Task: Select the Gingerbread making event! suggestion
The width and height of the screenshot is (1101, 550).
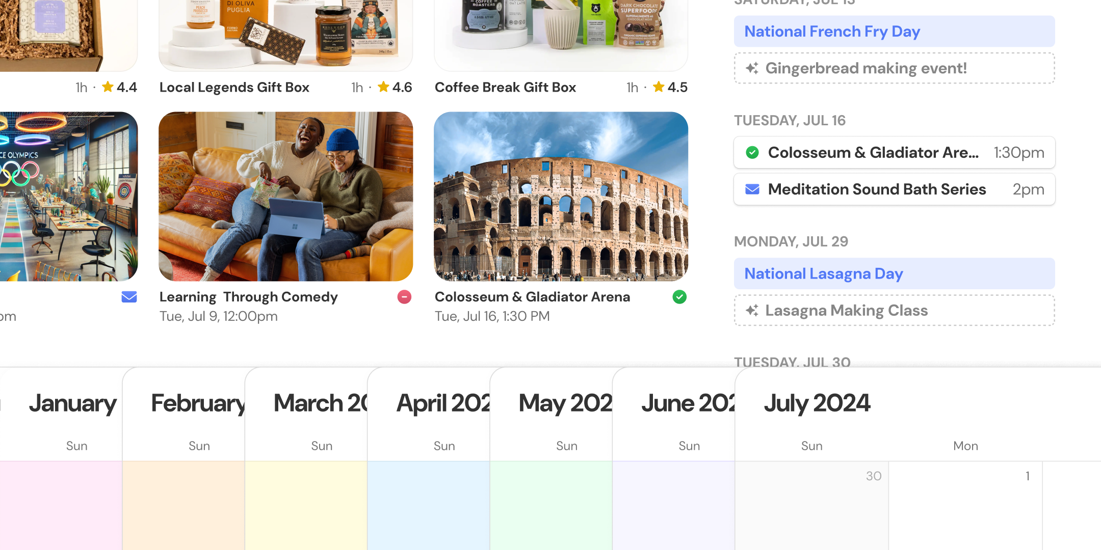Action: coord(894,68)
